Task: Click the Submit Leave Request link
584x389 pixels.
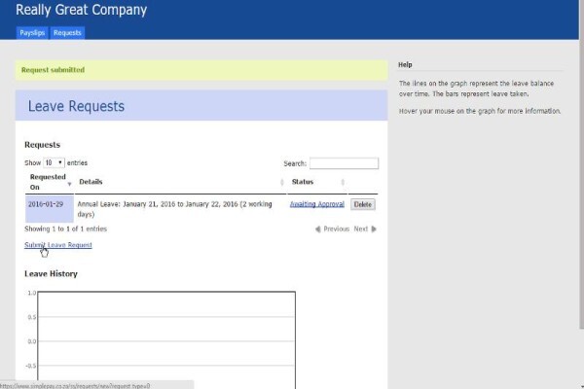Action: tap(58, 244)
